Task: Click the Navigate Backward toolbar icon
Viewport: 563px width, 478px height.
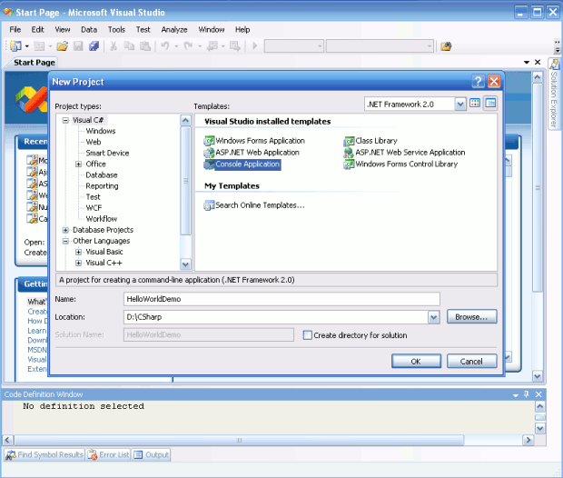Action: click(x=212, y=46)
